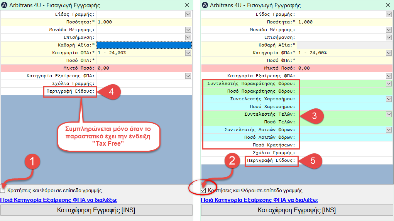Open Κατηγορία ΦΠΑ dropdown in left window
This screenshot has height=221, width=394.
point(188,53)
